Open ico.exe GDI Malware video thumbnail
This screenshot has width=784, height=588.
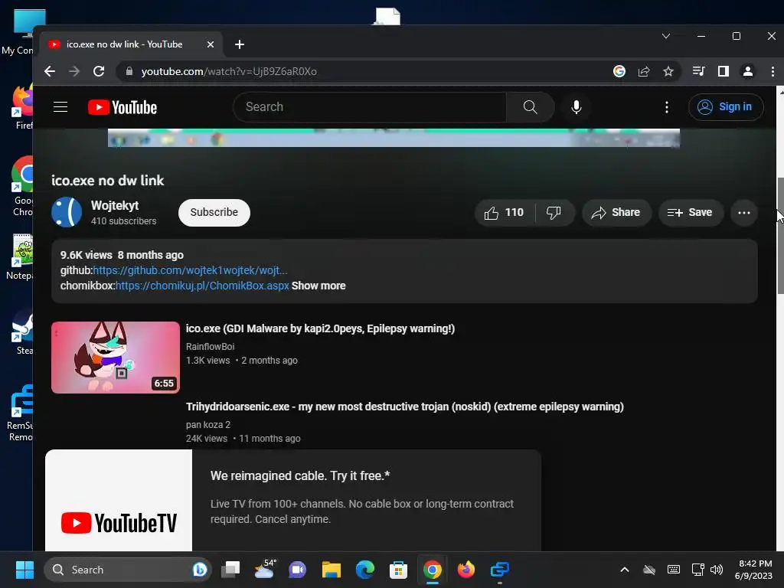(116, 358)
